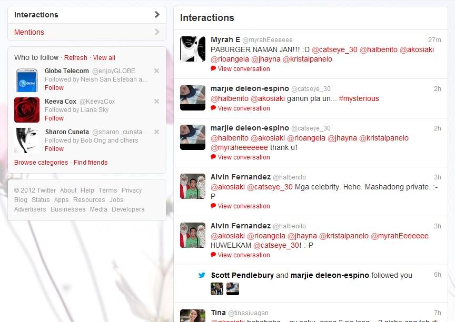Open marjie's avatar on #mysterious tweet
455x322 pixels.
193,98
